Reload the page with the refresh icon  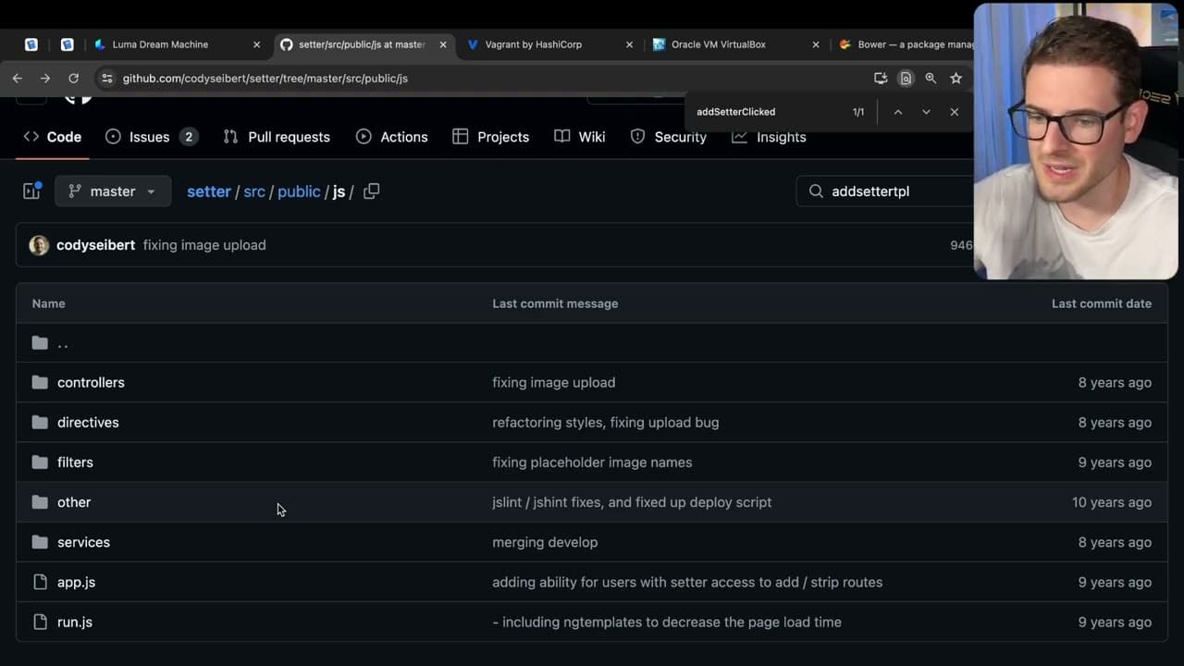[x=74, y=79]
